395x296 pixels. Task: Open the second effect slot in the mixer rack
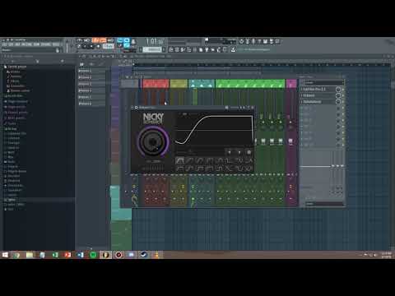pos(318,95)
